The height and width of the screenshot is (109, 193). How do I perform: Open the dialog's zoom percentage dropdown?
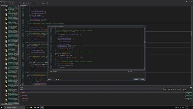[49, 70]
